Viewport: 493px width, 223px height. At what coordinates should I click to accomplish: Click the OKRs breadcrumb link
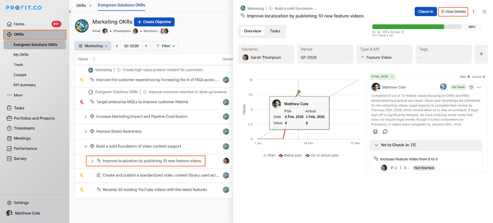[x=81, y=6]
